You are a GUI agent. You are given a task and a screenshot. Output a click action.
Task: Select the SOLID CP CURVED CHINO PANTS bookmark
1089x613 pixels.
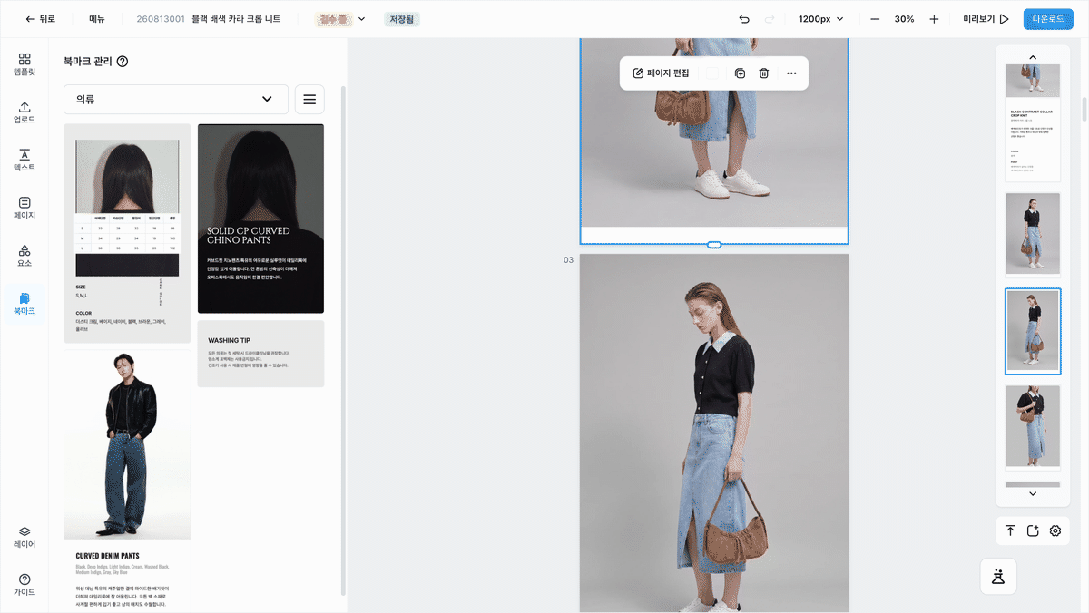click(x=260, y=219)
